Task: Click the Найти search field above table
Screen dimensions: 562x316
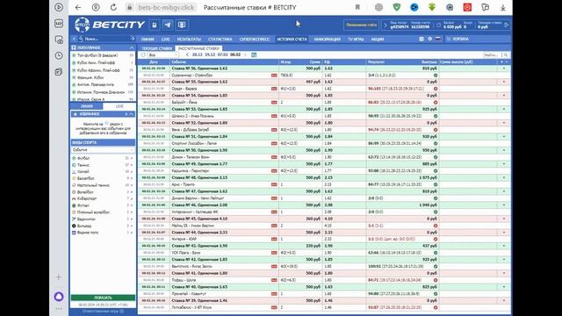Action: (x=493, y=54)
